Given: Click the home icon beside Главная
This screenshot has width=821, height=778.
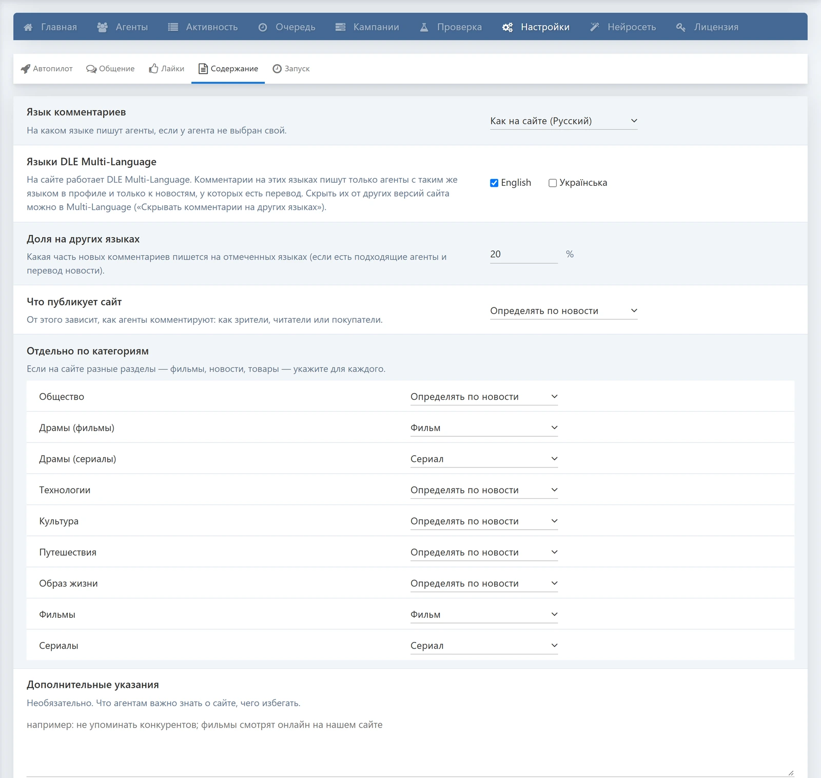Looking at the screenshot, I should 28,27.
